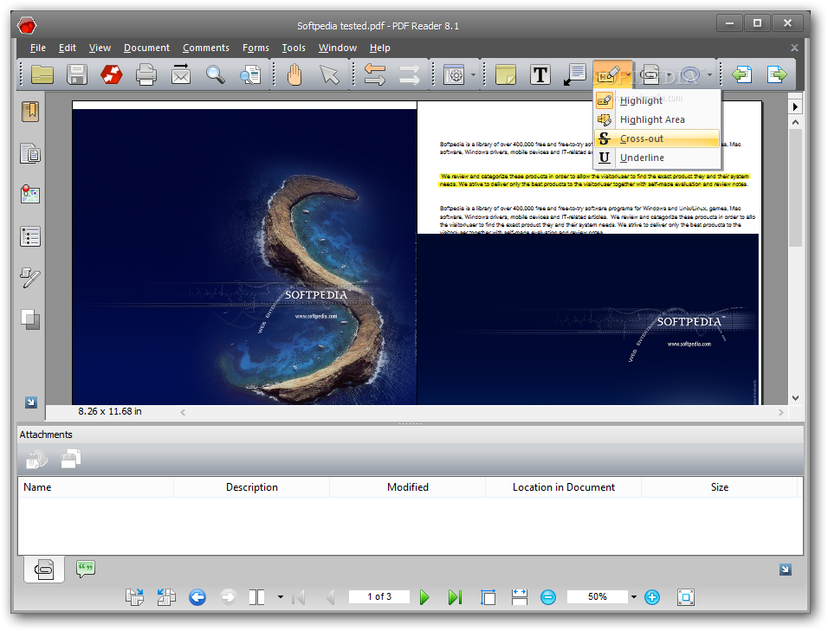This screenshot has width=828, height=631.
Task: Toggle full screen mode icon
Action: 686,597
